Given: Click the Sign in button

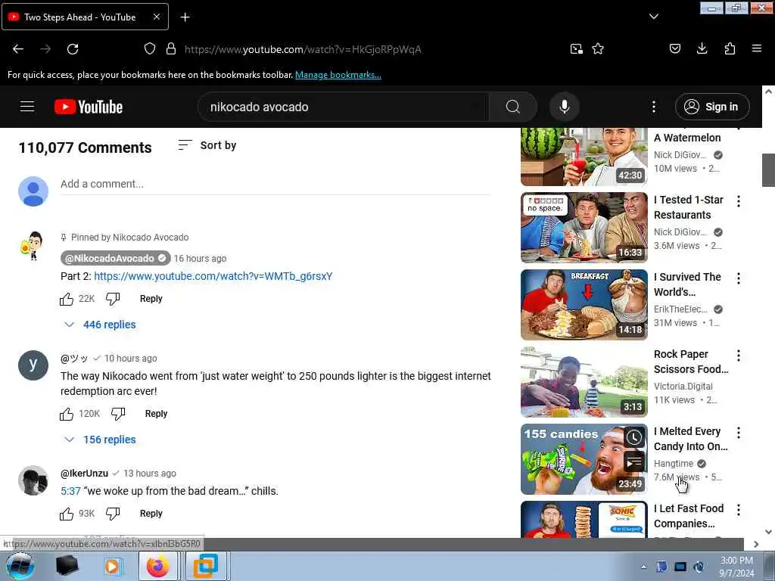Looking at the screenshot, I should point(712,107).
